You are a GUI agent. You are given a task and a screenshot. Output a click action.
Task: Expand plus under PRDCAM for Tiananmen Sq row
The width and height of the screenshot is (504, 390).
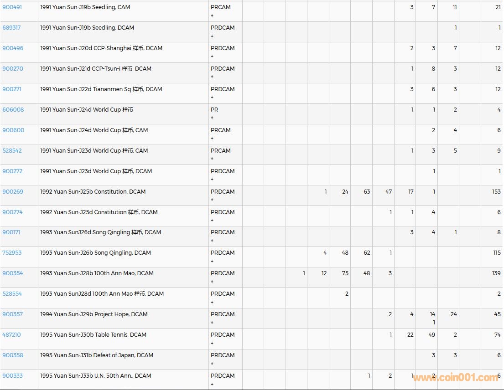[x=212, y=97]
